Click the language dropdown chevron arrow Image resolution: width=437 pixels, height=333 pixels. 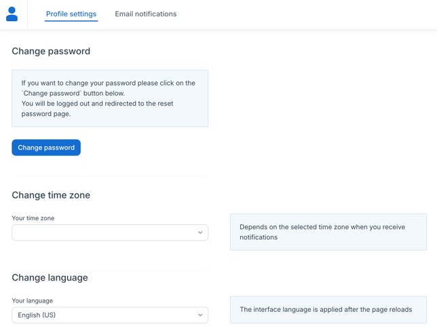coord(200,315)
